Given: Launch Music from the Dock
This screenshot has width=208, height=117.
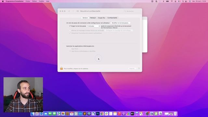Looking at the screenshot, I should tap(119, 114).
